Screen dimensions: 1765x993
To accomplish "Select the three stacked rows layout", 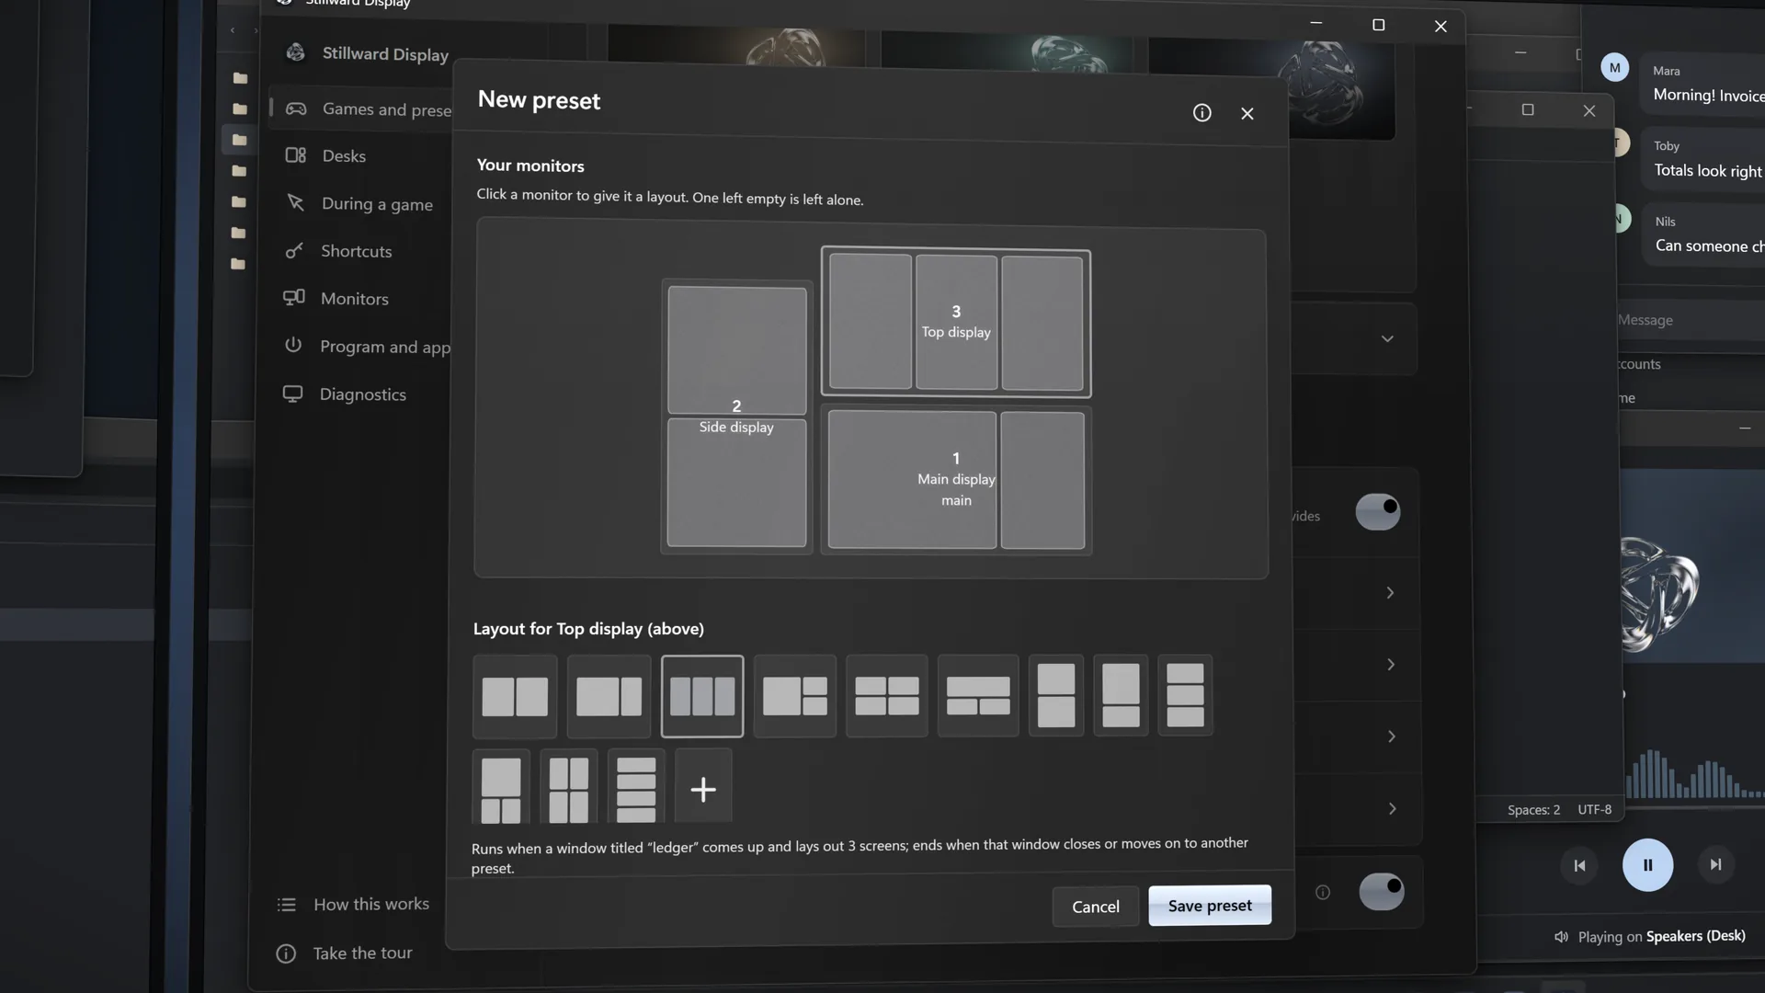I will (1185, 695).
